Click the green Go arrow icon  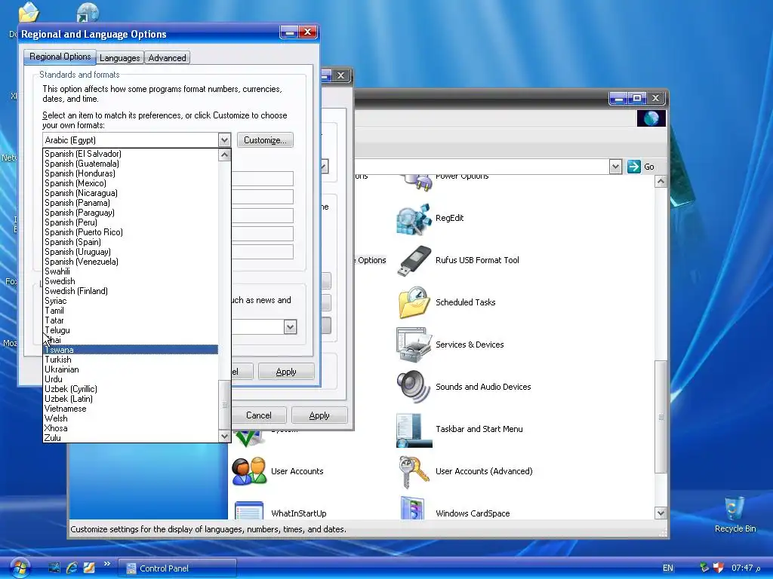[633, 167]
